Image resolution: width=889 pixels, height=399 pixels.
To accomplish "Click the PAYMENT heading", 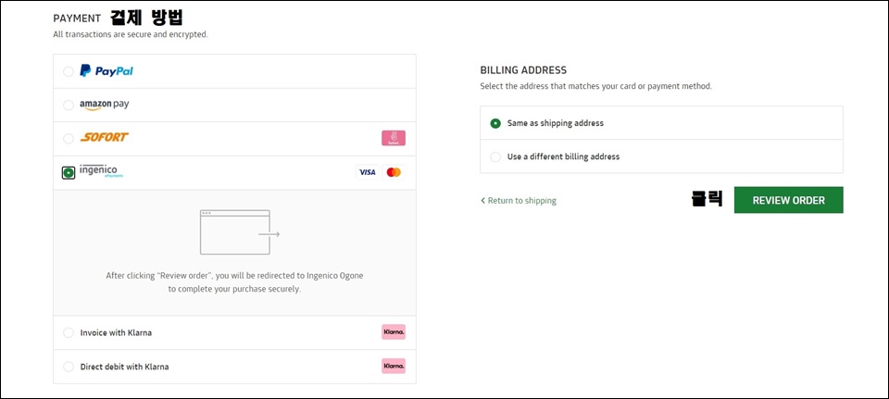I will (x=77, y=19).
